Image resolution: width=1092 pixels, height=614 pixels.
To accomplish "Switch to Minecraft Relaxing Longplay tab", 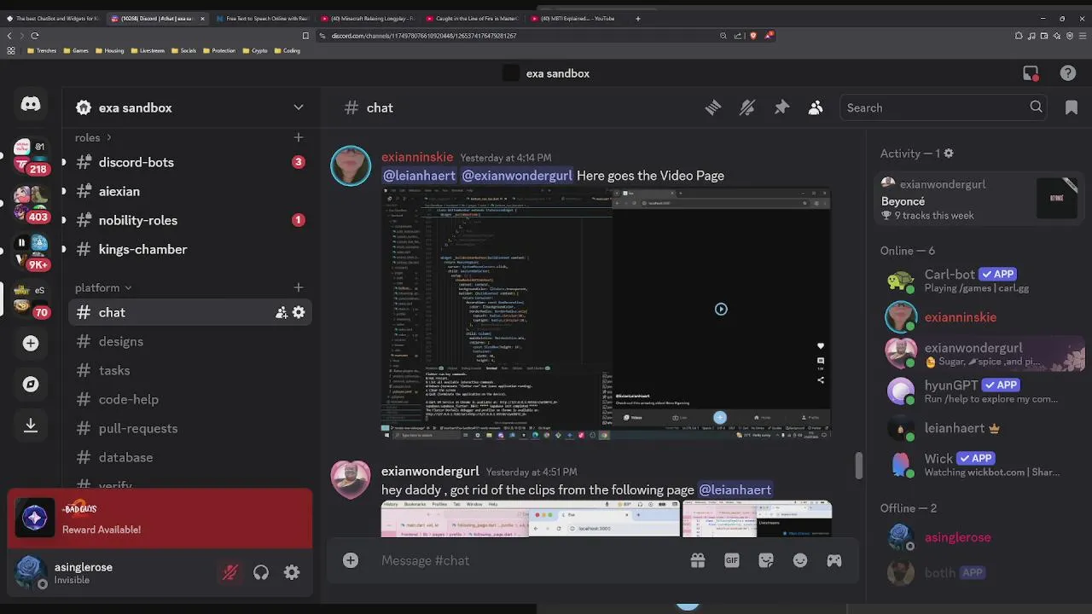I will click(367, 18).
